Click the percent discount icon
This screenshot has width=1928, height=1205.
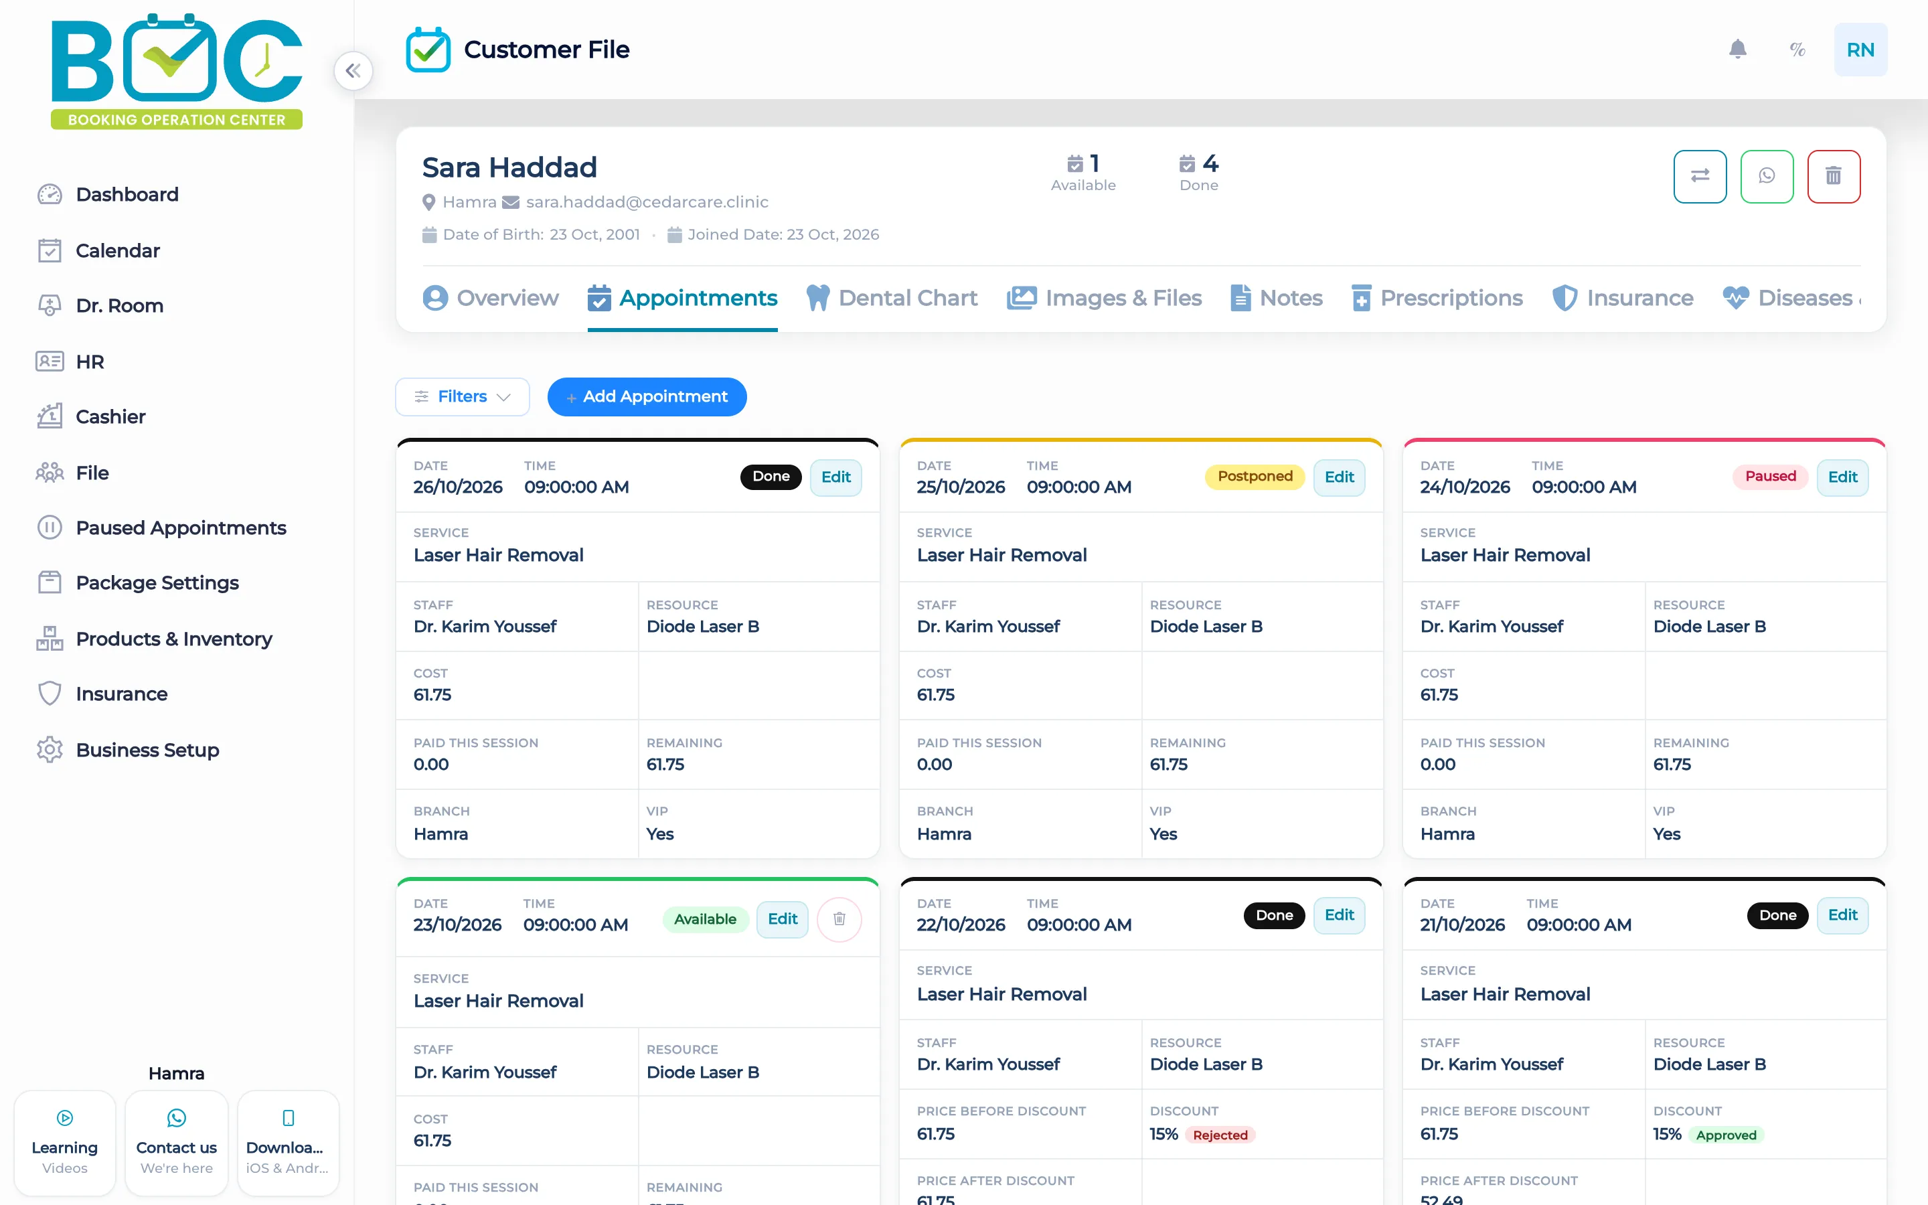(x=1797, y=50)
